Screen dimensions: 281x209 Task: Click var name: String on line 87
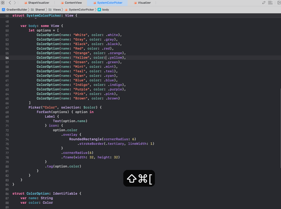click(37, 198)
